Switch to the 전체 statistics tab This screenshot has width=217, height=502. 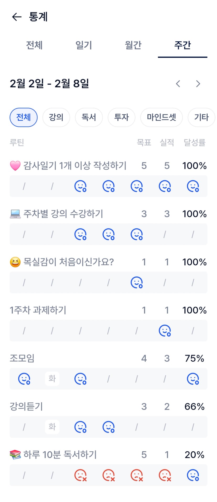click(34, 45)
